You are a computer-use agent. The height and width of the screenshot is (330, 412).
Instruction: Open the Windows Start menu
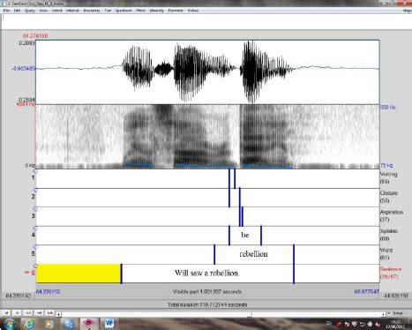coord(10,324)
